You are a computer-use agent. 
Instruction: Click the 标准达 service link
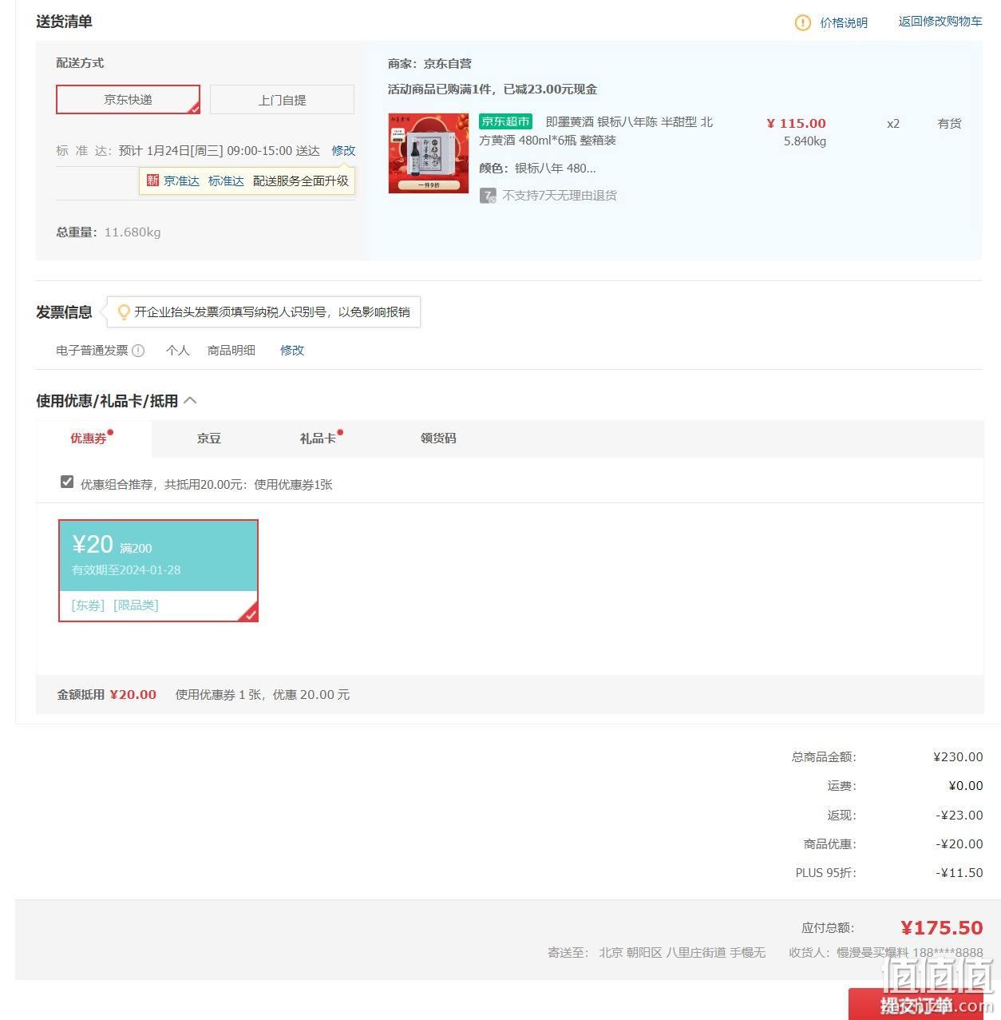pyautogui.click(x=226, y=181)
